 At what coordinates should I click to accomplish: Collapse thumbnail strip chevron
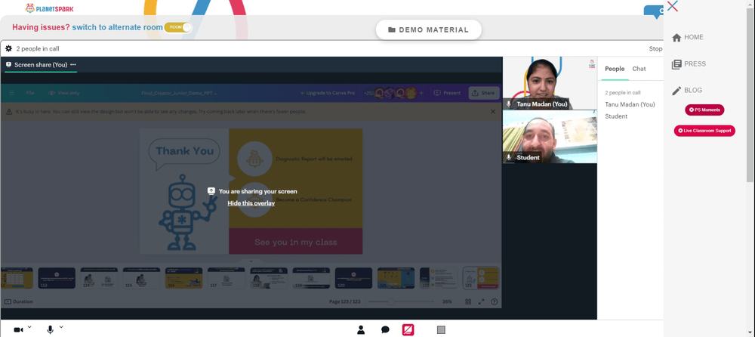click(251, 261)
